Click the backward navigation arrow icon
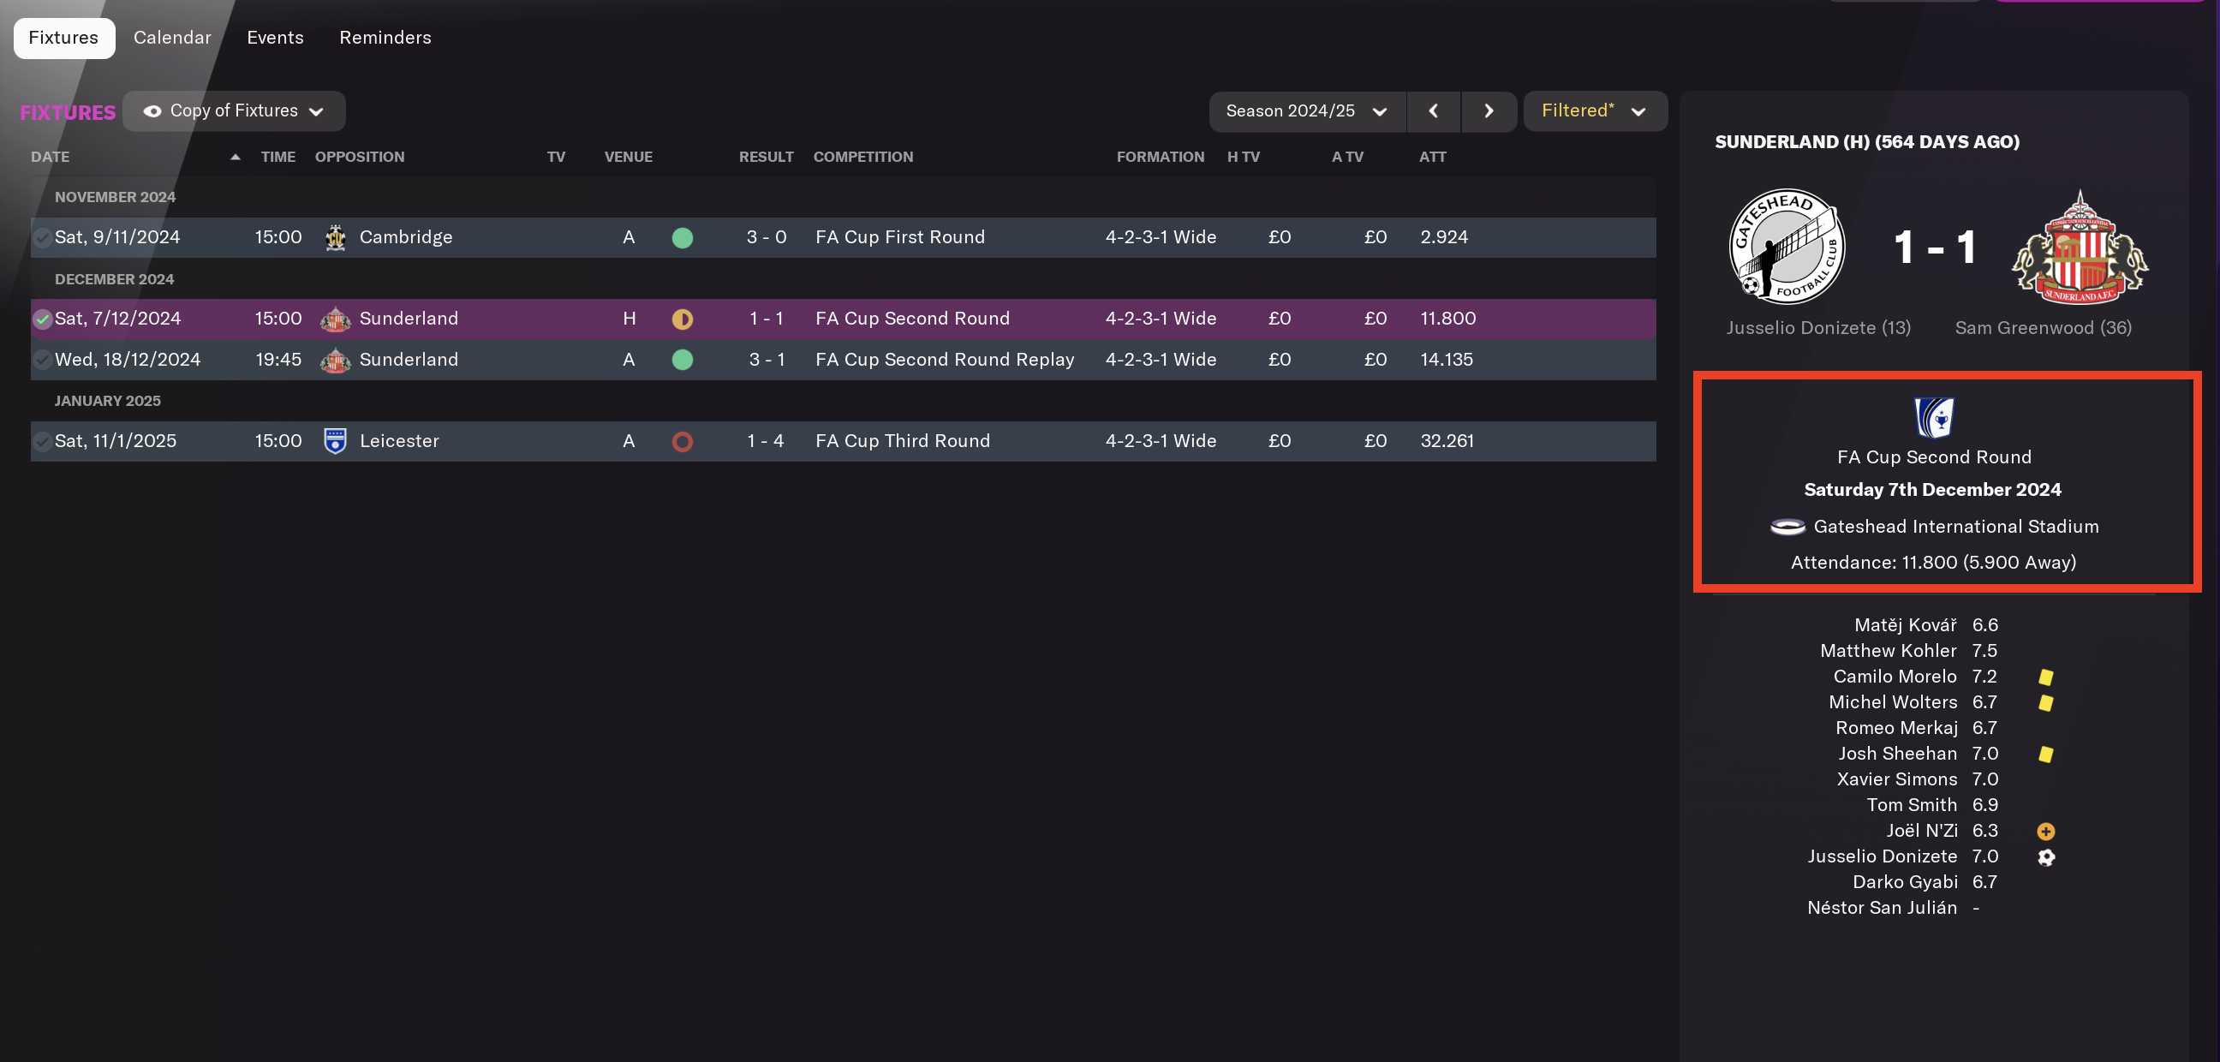 [1435, 110]
